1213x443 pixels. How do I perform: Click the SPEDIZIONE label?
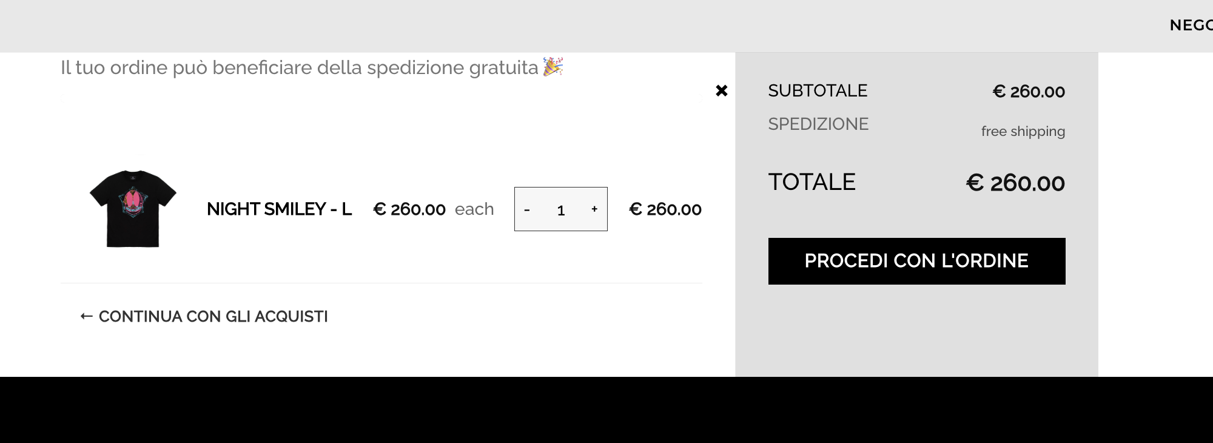coord(818,124)
